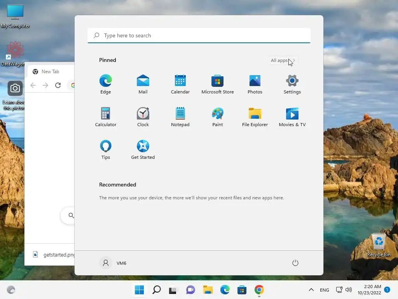
Task: Click ENG language indicator
Action: (325, 290)
